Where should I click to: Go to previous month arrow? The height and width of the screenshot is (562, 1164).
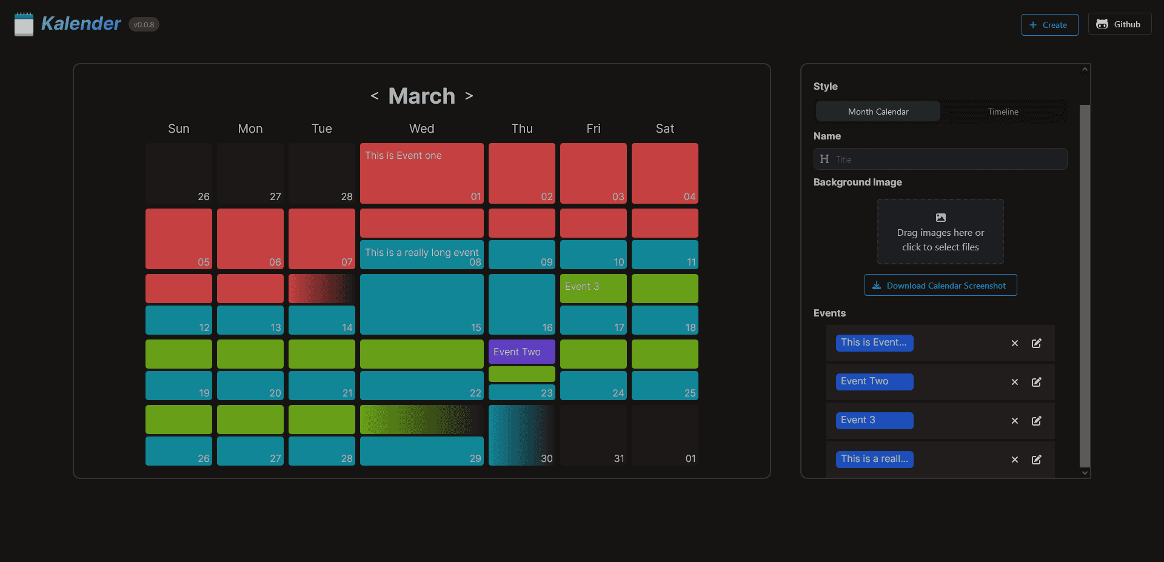tap(375, 96)
